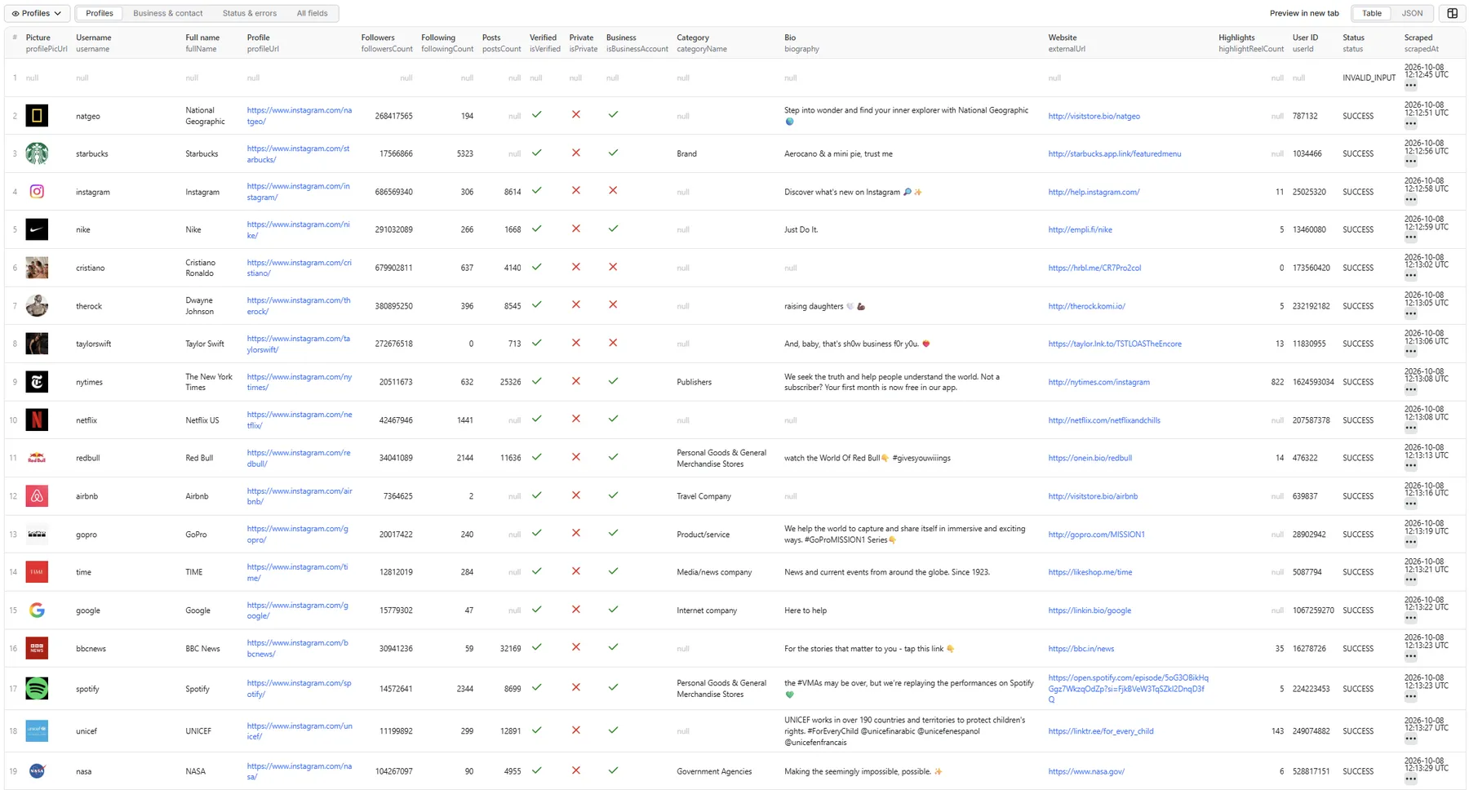Switch to the Business & contact tab
The height and width of the screenshot is (790, 1469).
click(x=168, y=13)
